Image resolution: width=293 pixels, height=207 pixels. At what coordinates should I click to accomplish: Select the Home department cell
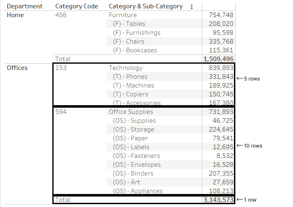point(15,15)
